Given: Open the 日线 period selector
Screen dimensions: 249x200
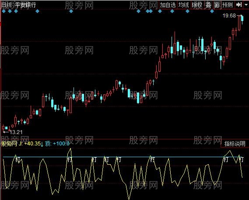Looking at the screenshot, I should pyautogui.click(x=7, y=5).
